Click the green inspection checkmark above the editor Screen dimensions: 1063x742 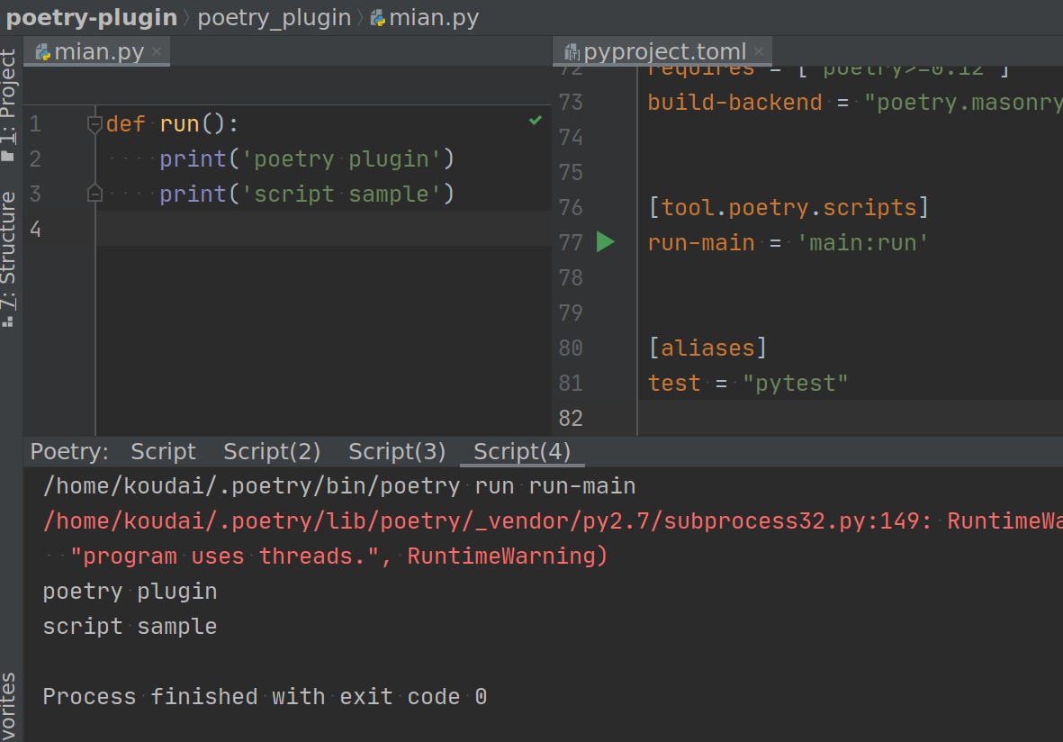coord(536,118)
